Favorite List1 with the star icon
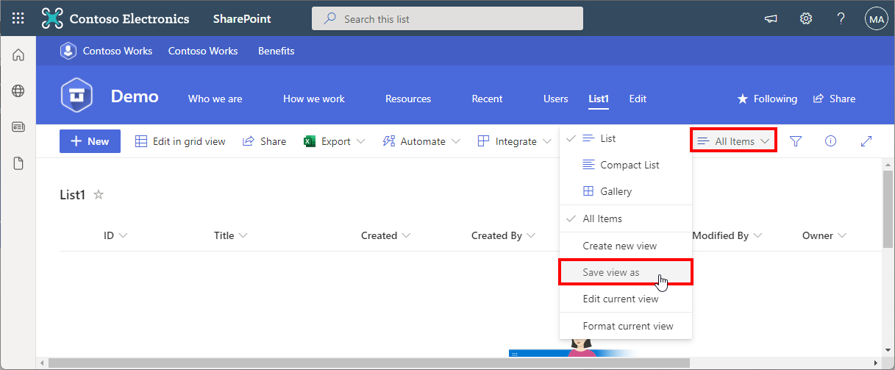 click(x=99, y=195)
